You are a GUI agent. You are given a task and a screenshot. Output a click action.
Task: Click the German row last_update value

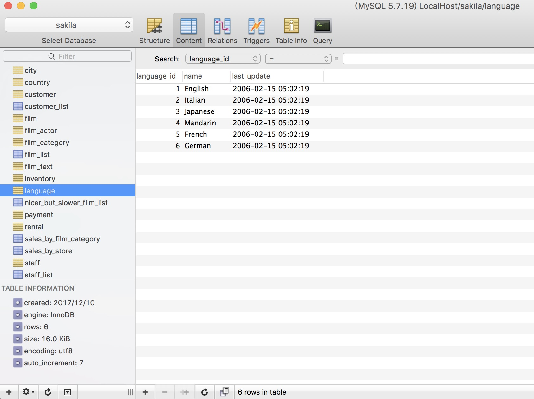coord(271,146)
